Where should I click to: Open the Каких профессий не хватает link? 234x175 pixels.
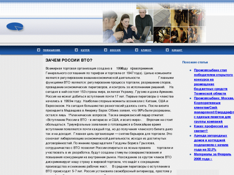[x=211, y=128]
